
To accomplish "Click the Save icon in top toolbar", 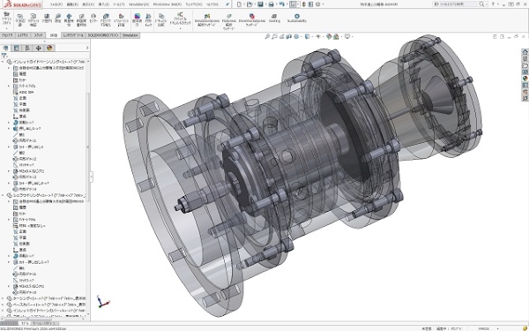I will [260, 4].
